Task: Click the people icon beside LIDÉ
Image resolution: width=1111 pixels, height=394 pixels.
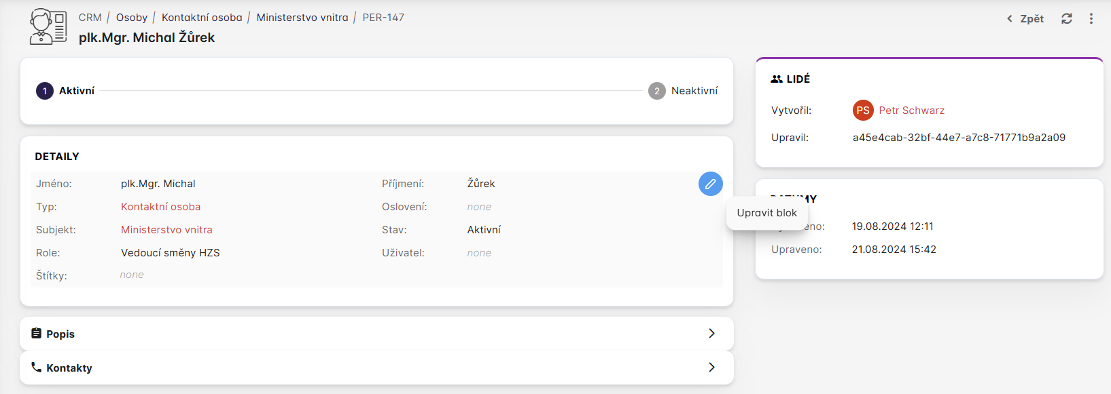Action: point(777,79)
